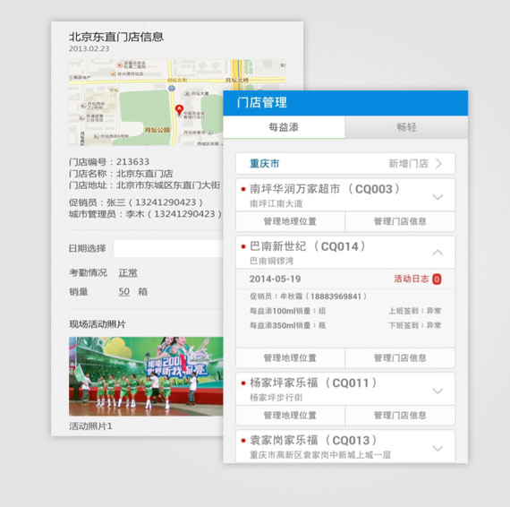Click the 2013.02.23 date under the title
This screenshot has height=507, width=510.
[89, 48]
